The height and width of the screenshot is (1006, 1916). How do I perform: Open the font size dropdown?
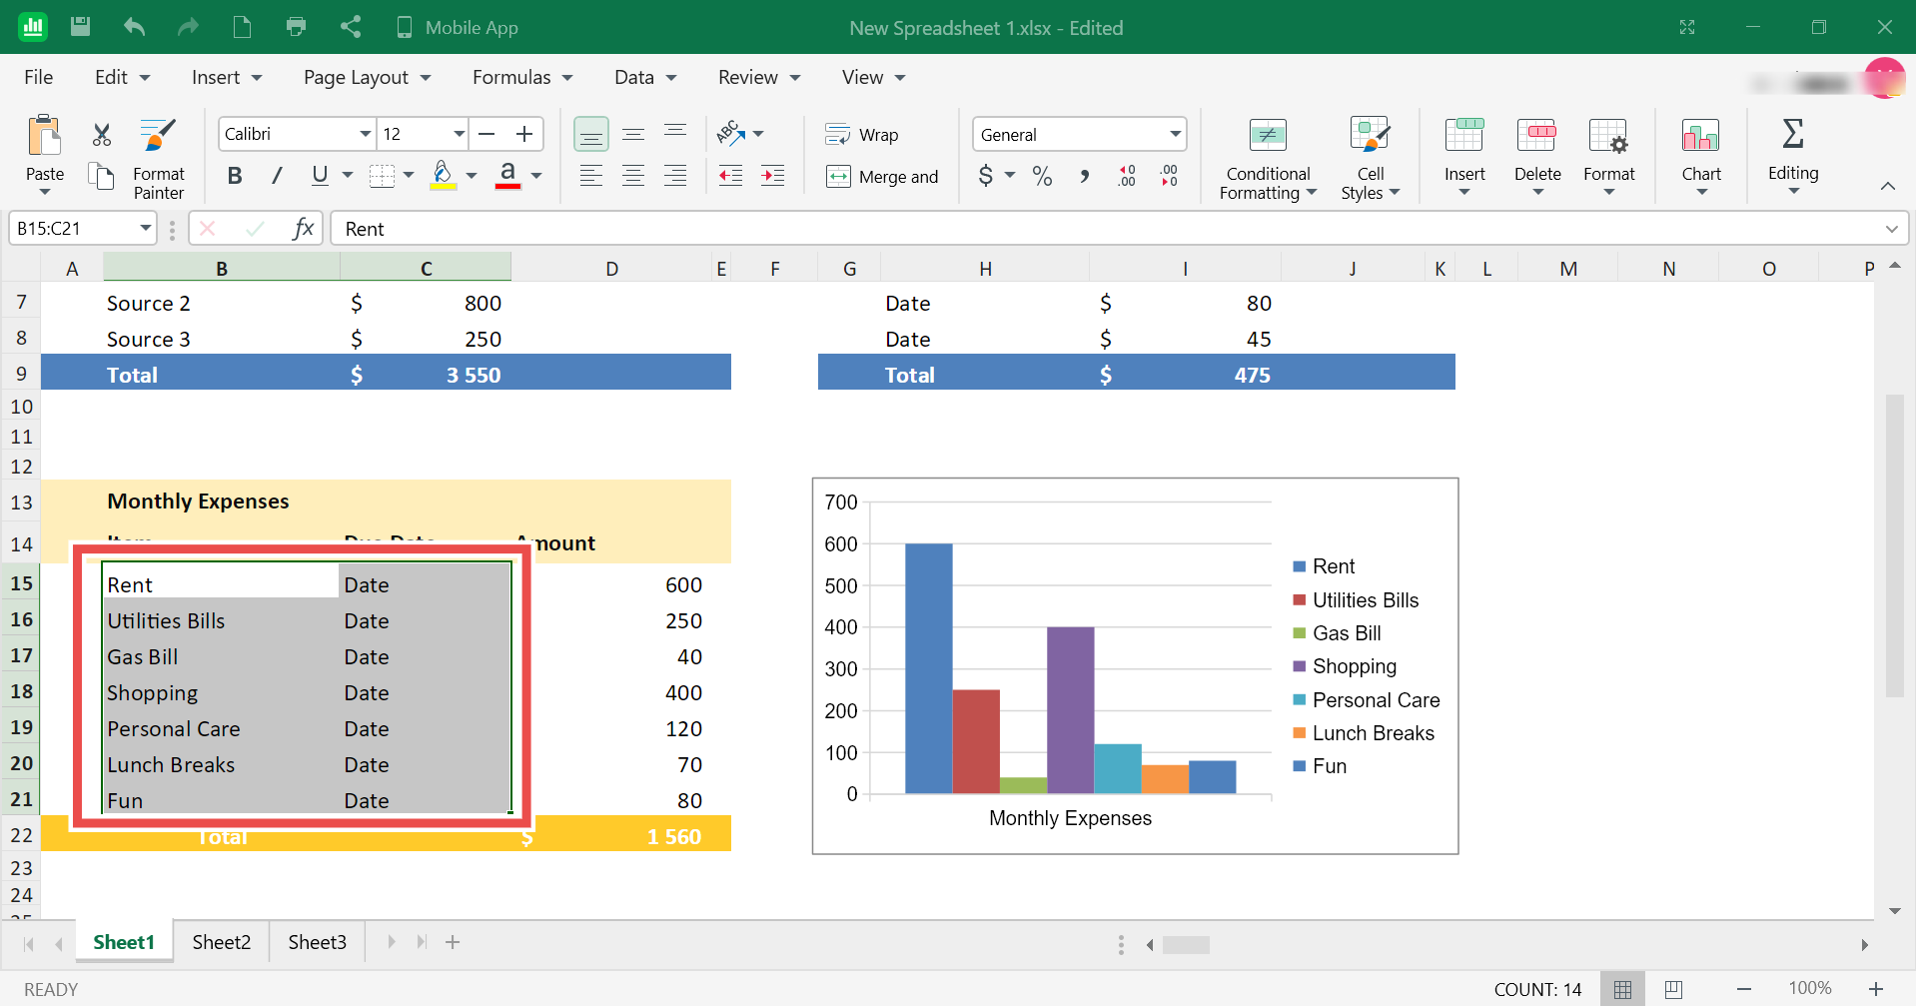[459, 134]
